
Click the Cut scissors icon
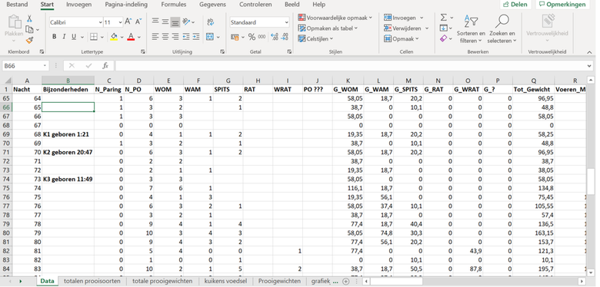pos(29,18)
